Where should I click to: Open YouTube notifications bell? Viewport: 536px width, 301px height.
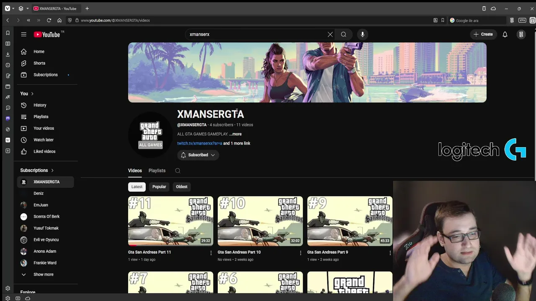pyautogui.click(x=505, y=34)
